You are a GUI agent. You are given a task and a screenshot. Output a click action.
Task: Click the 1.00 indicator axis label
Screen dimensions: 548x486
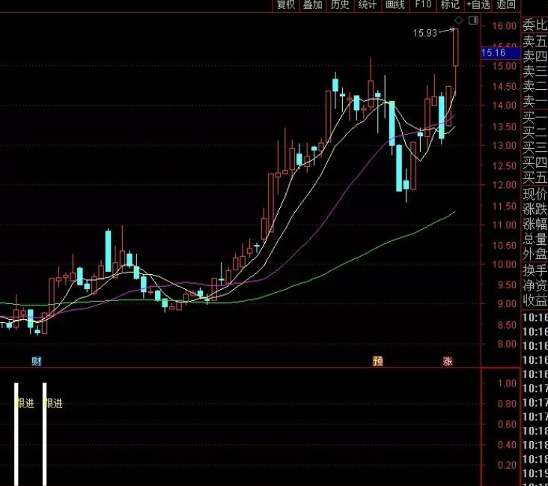pos(507,383)
